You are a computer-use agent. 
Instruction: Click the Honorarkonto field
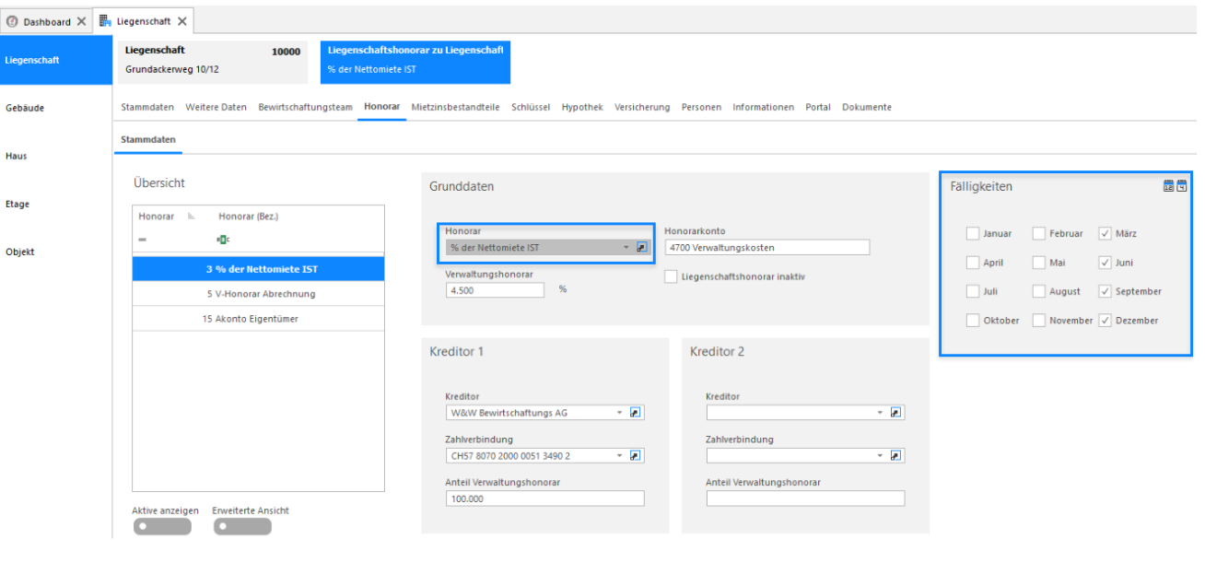[766, 247]
